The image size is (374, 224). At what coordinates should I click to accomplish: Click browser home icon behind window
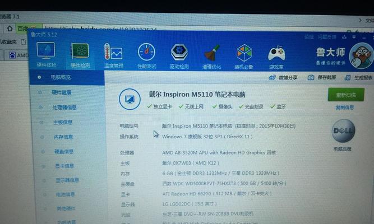10,29
